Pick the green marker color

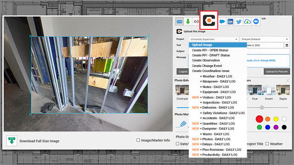[259, 127]
